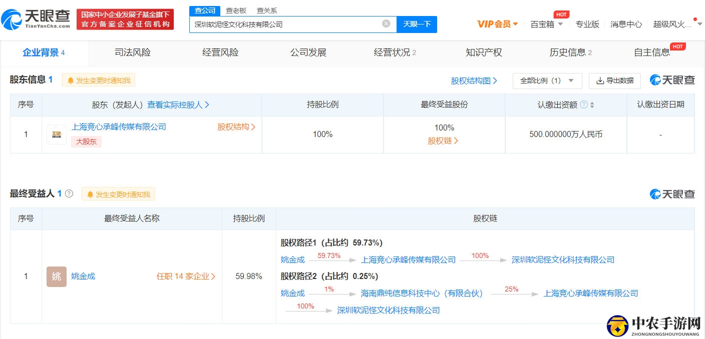This screenshot has width=705, height=339.
Task: Clear the search box text
Action: click(x=386, y=23)
